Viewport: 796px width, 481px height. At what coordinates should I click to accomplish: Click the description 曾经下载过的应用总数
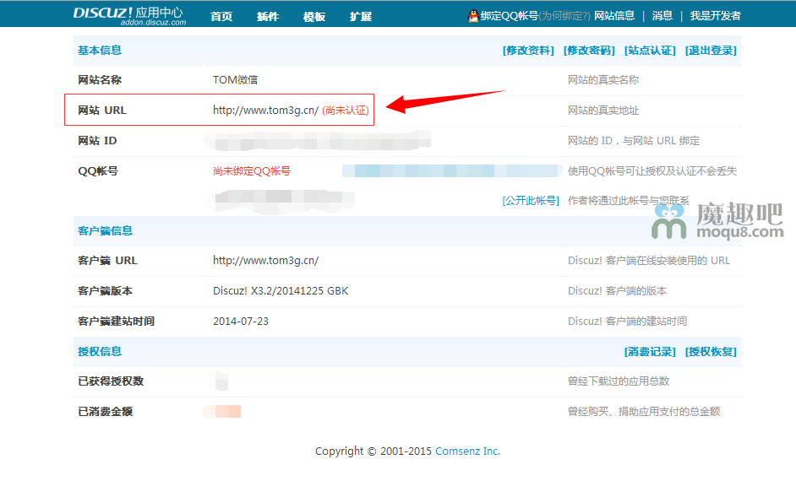click(x=619, y=381)
